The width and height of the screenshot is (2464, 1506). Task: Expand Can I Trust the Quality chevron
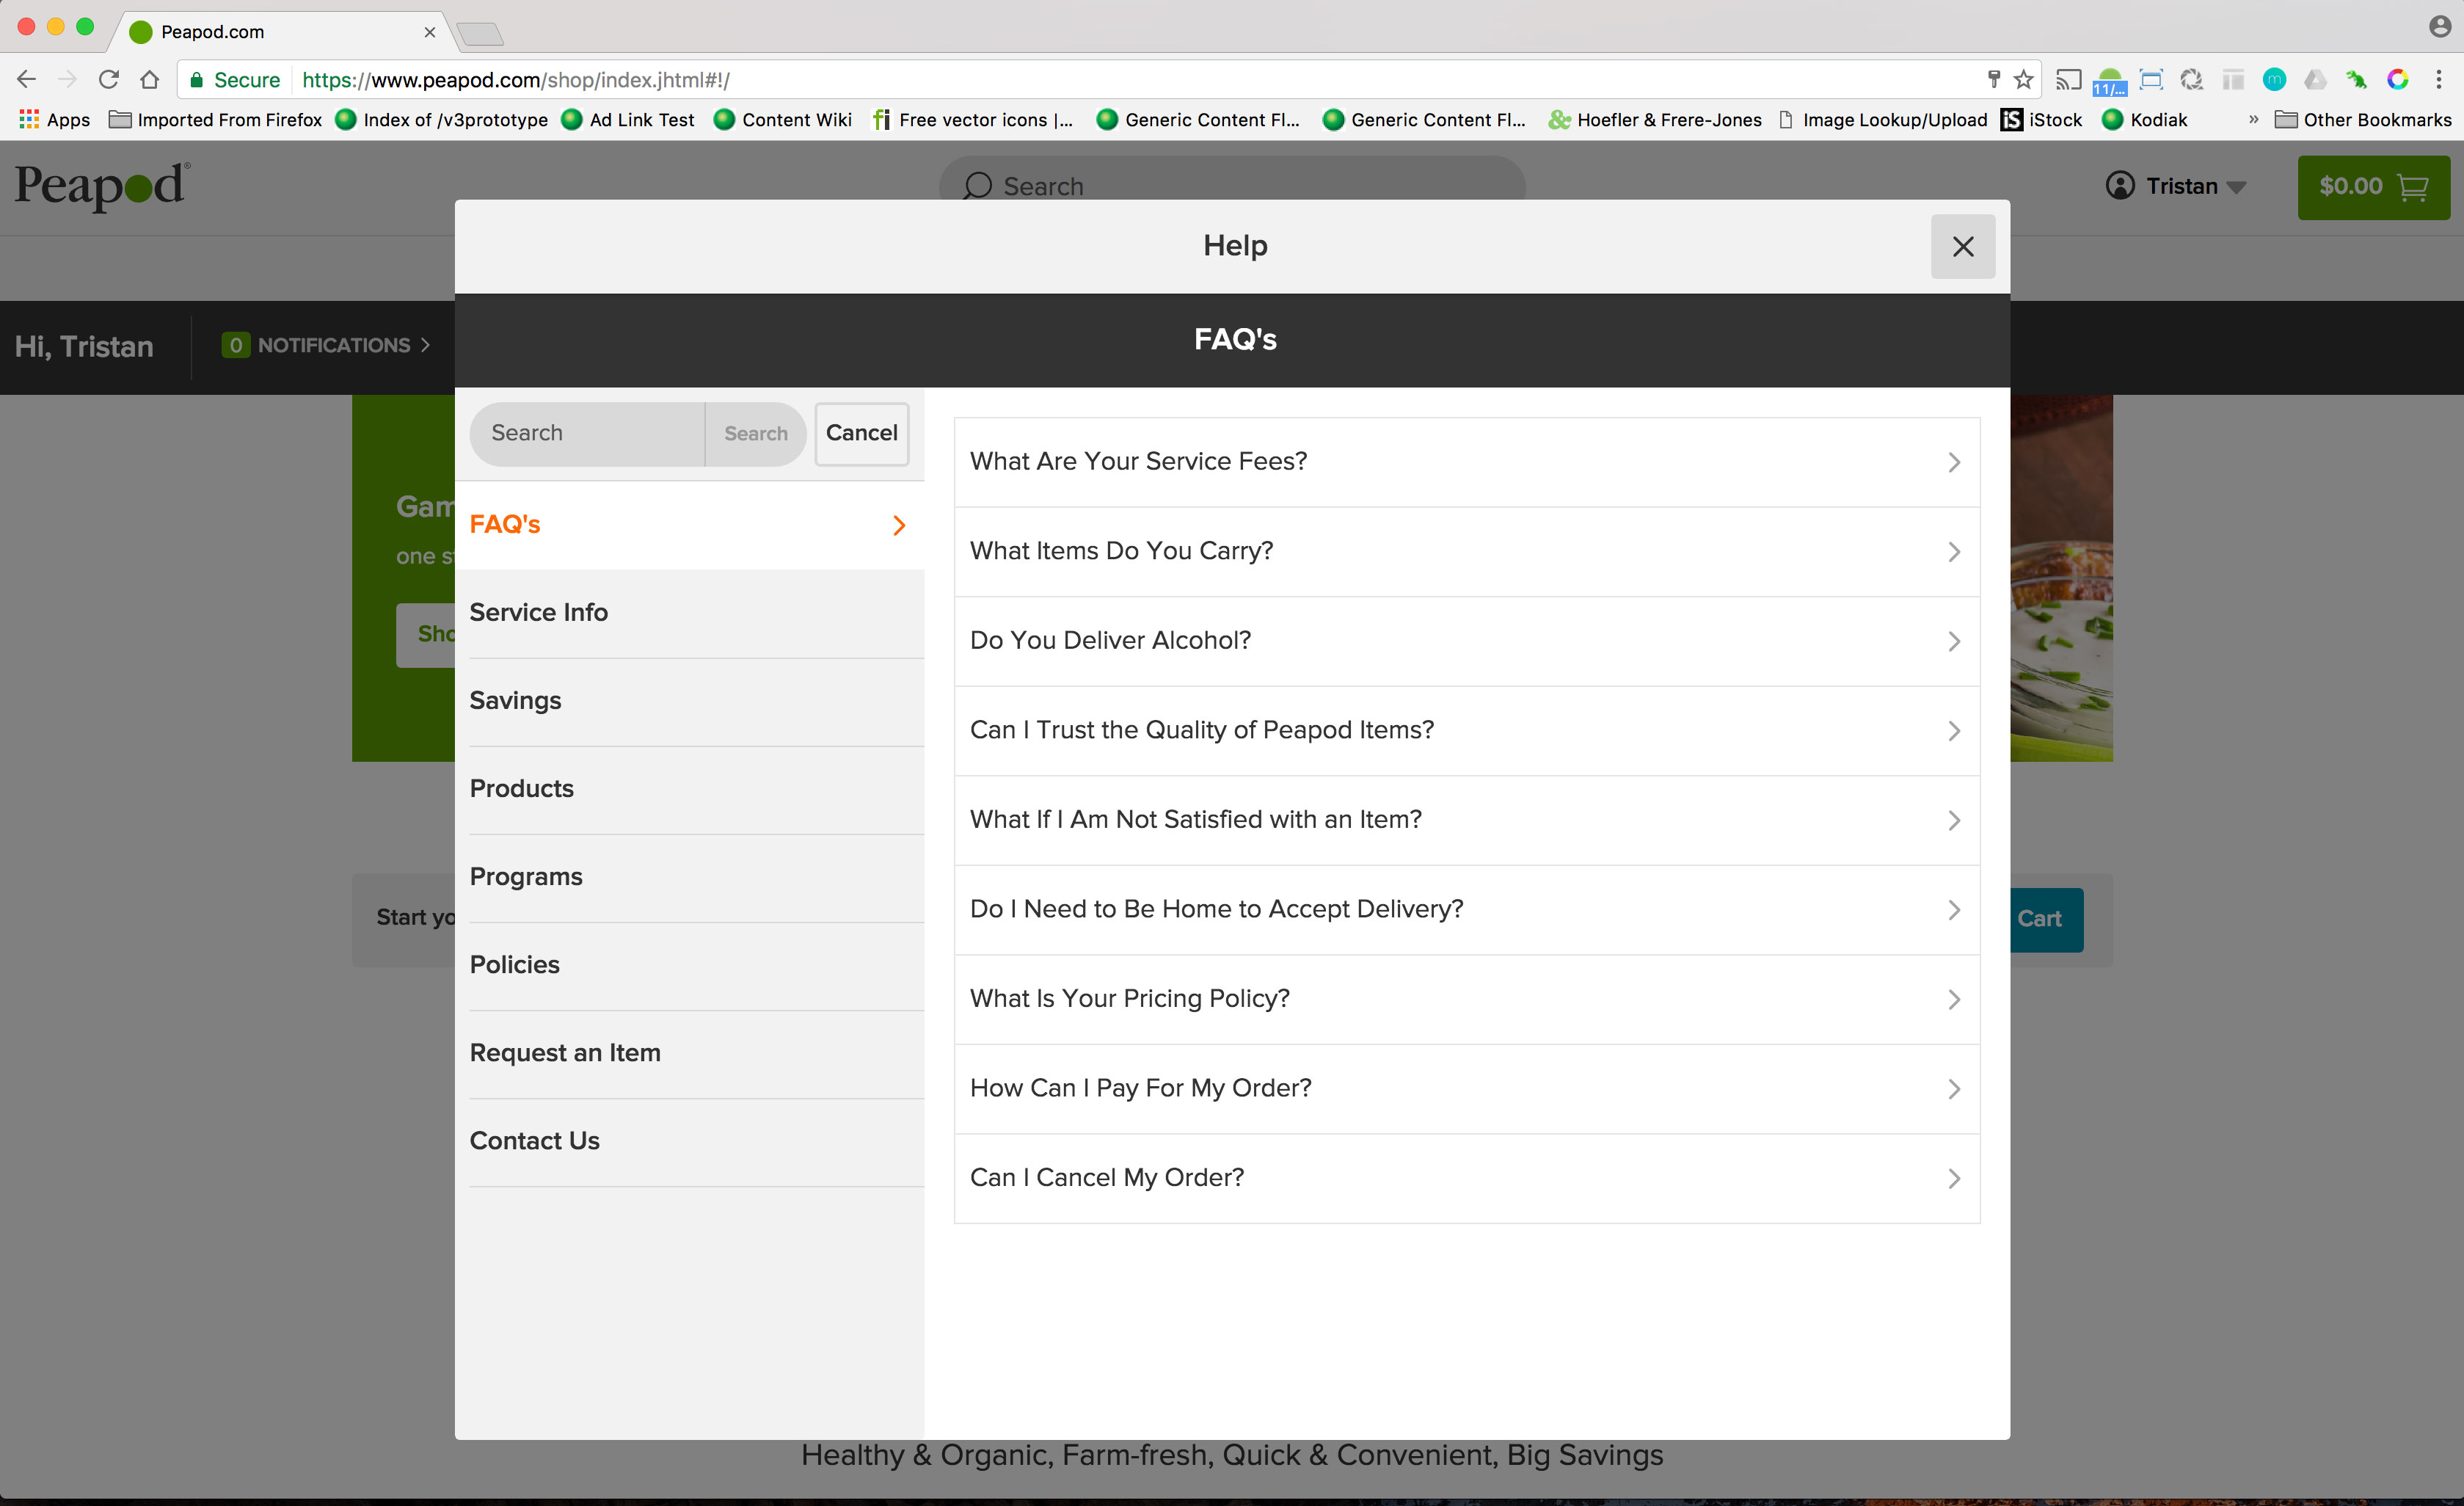1953,730
